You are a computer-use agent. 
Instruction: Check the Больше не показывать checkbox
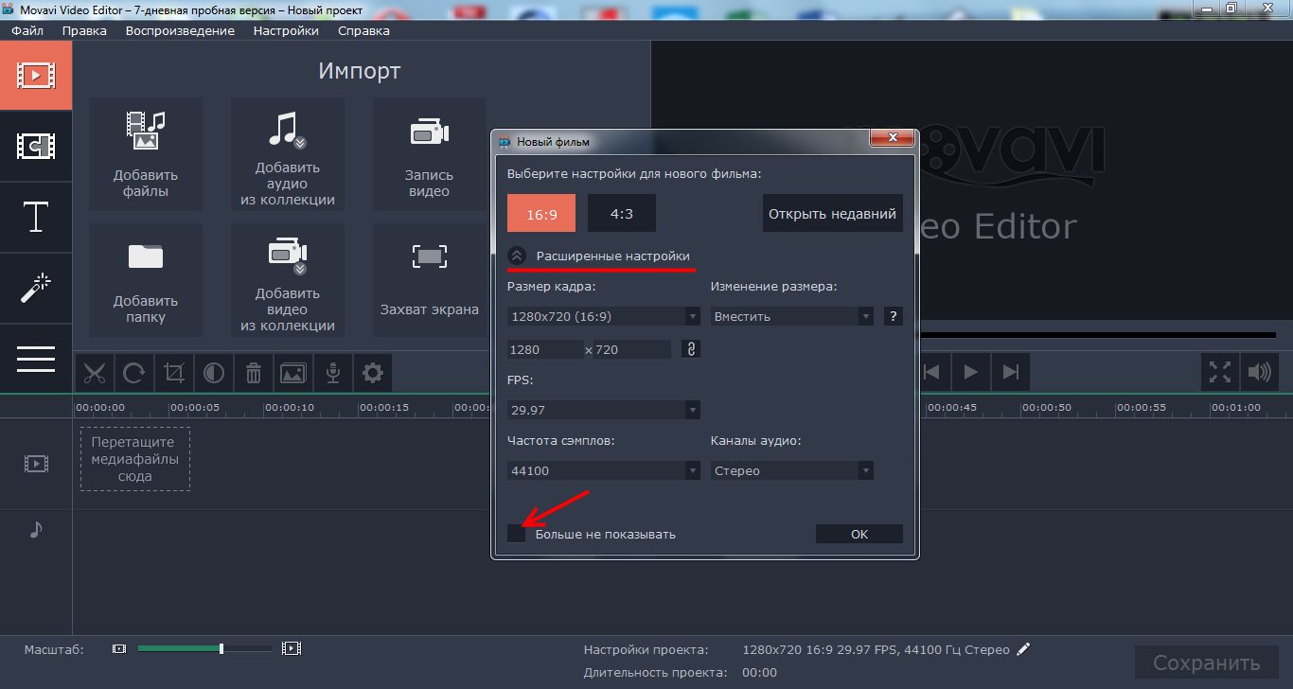point(516,534)
